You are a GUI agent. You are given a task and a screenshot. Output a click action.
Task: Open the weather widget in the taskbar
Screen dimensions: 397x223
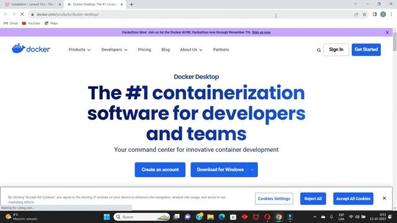[22, 217]
